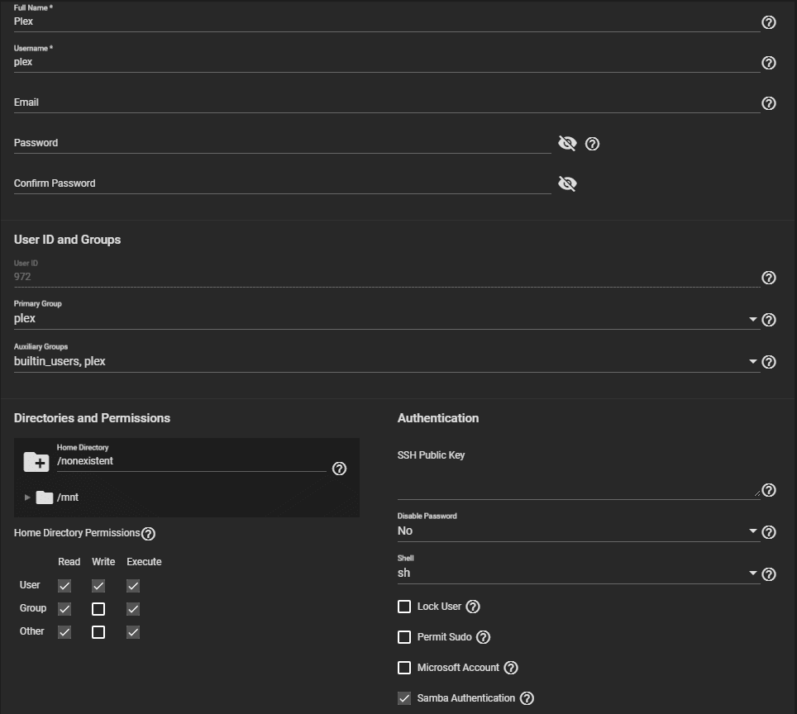The height and width of the screenshot is (714, 797).
Task: Open the Disable Password dropdown
Action: click(579, 531)
